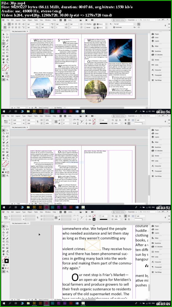This screenshot has width=172, height=307.
Task: Switch to Character Formatting Controls in the 00:01:56 frame
Action: click(x=4, y=24)
